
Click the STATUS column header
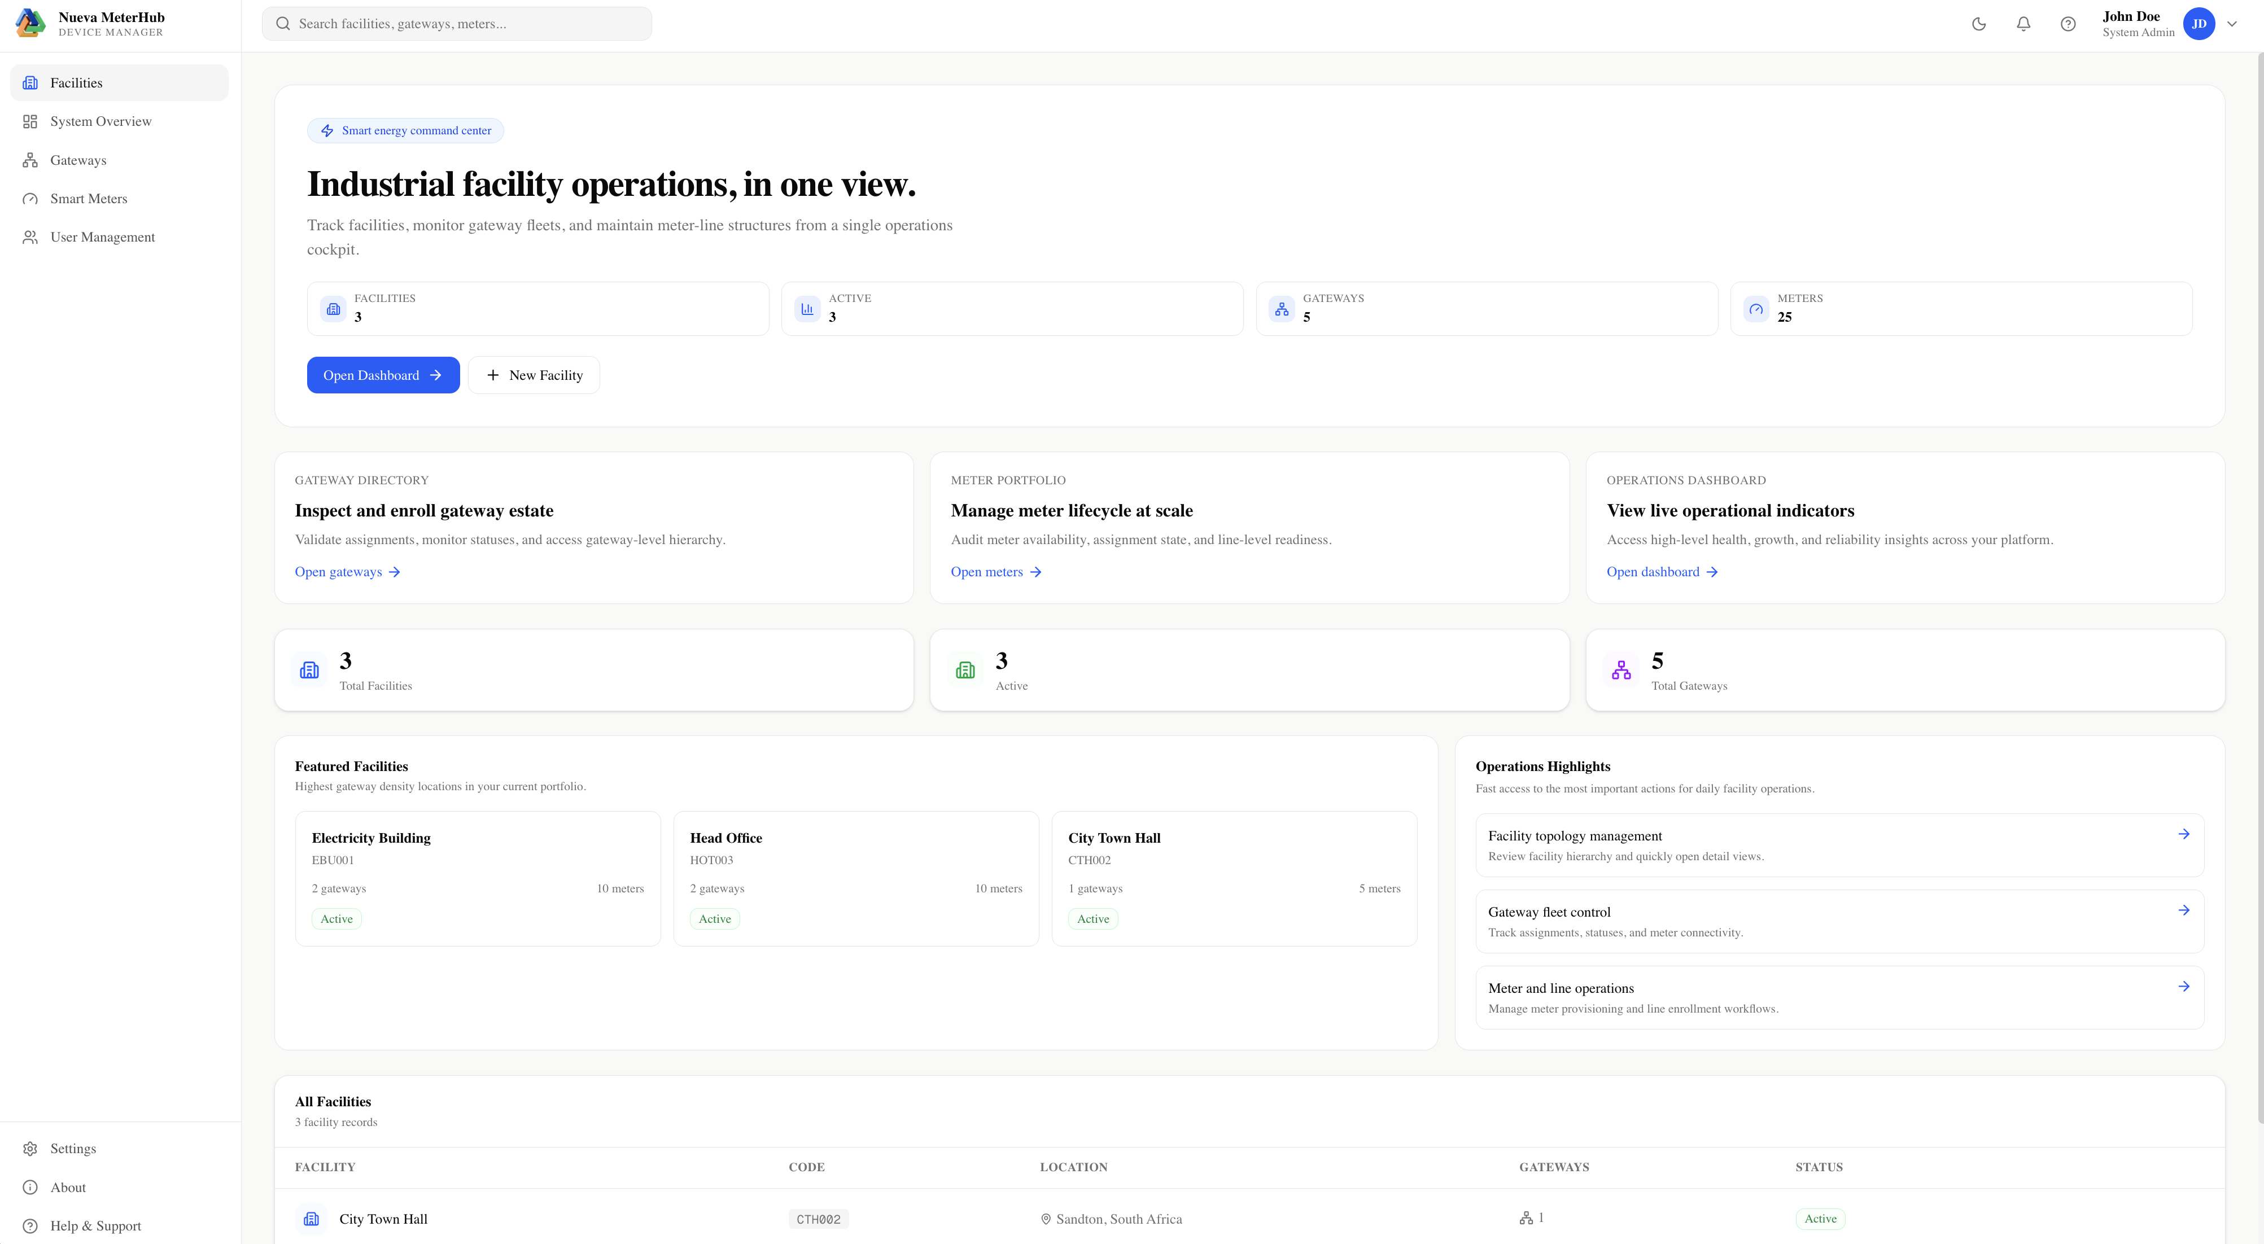coord(1819,1168)
